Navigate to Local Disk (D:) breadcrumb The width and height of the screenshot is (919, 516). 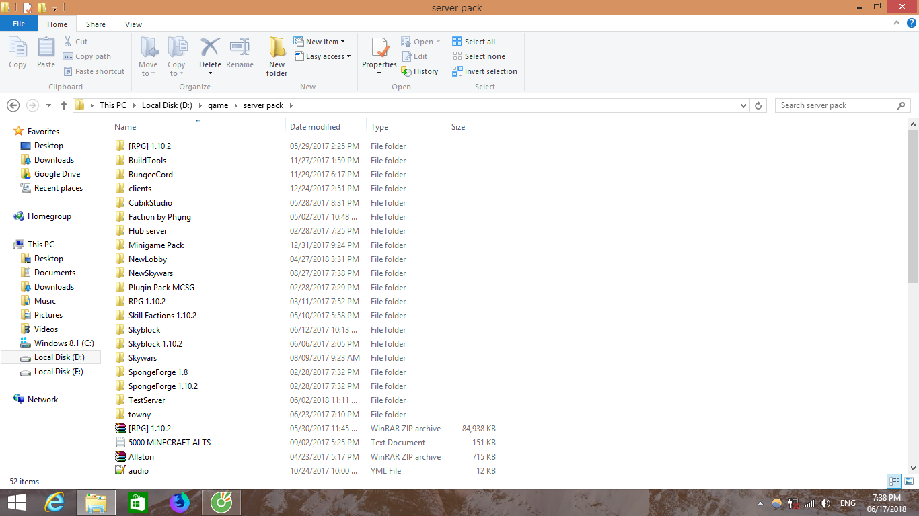(x=168, y=105)
